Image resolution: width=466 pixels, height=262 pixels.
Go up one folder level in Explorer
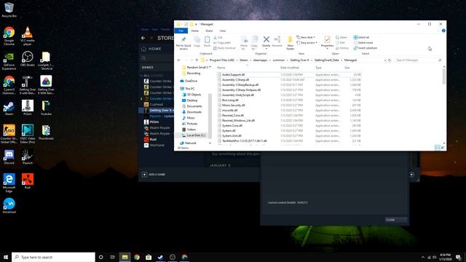point(197,60)
